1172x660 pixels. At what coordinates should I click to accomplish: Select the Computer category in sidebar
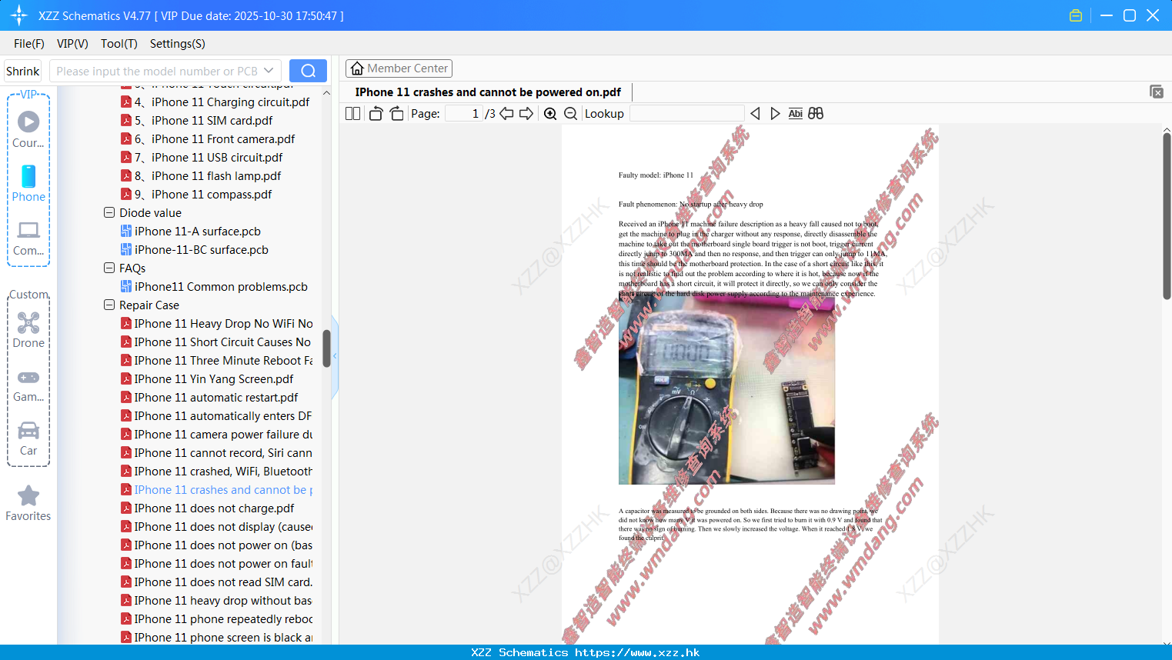click(28, 238)
